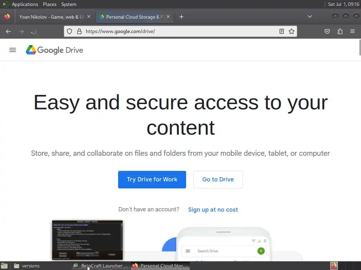Image resolution: width=361 pixels, height=270 pixels.
Task: Open the Applications menu
Action: tap(25, 4)
